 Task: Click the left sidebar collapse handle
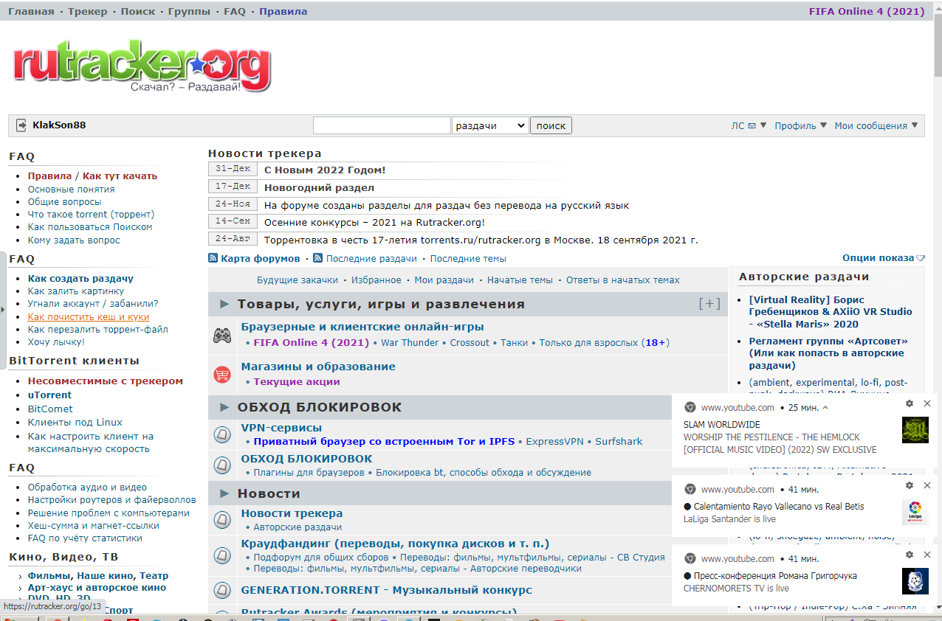tap(3, 309)
